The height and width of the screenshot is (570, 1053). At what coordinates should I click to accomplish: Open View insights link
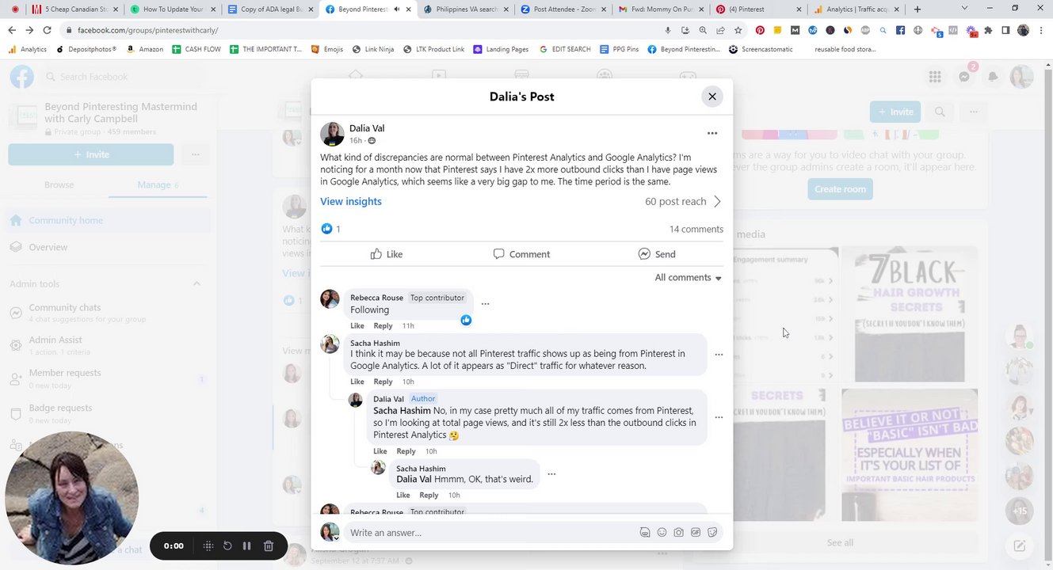click(351, 201)
